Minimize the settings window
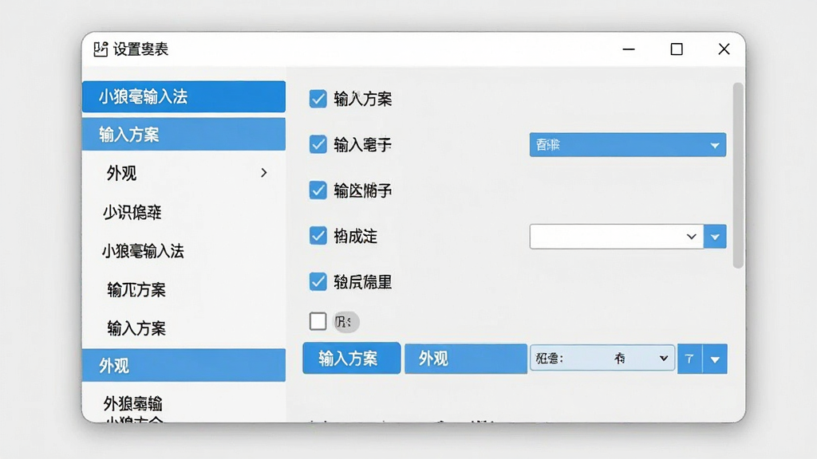This screenshot has width=817, height=459. pyautogui.click(x=629, y=49)
